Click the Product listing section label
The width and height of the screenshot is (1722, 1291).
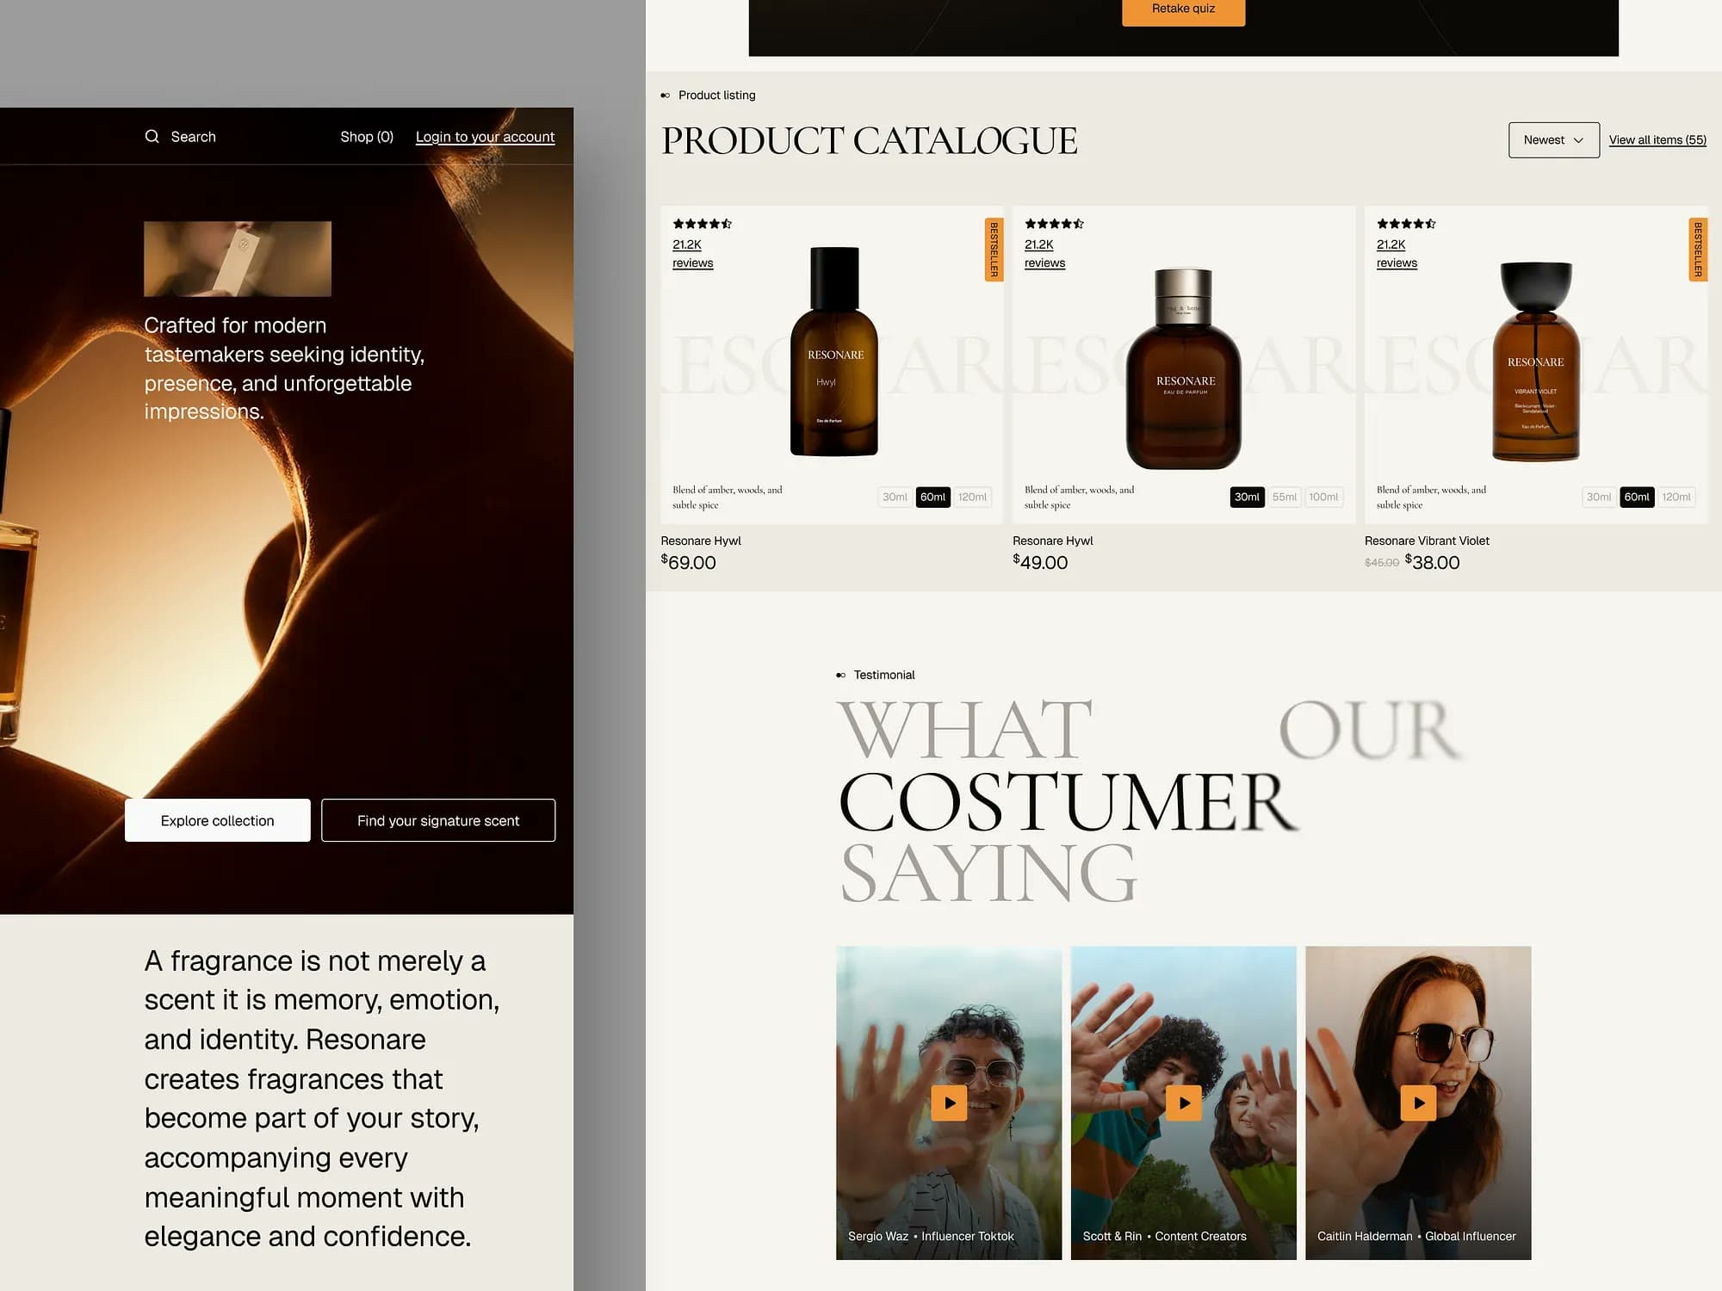pos(716,95)
